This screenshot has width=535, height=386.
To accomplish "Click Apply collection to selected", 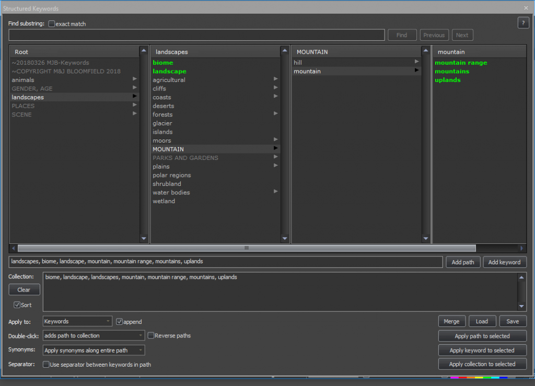I will click(482, 364).
